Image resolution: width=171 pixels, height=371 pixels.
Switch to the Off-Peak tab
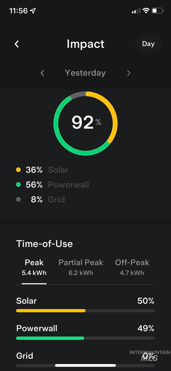pos(132,267)
